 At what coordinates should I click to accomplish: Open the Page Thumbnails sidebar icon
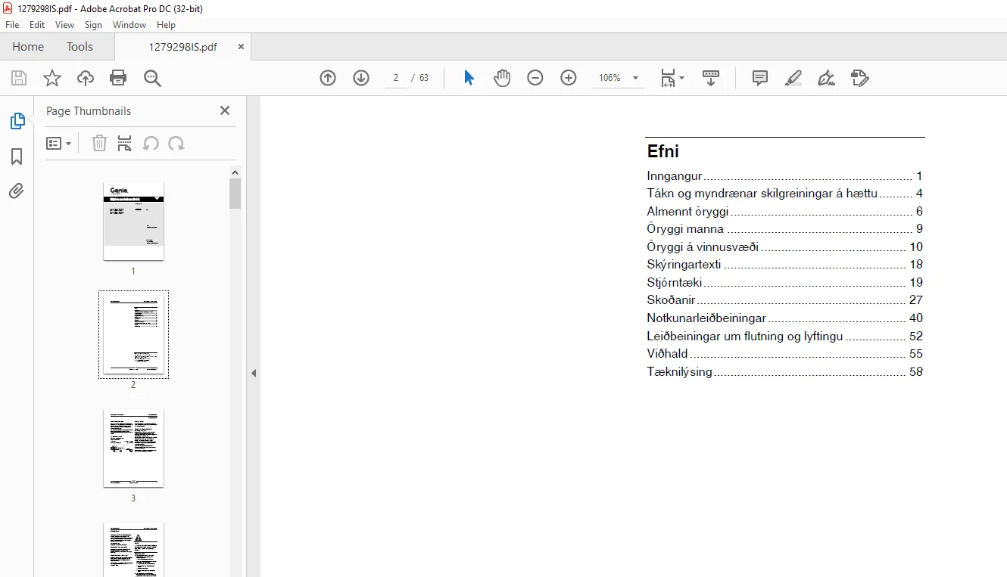(17, 121)
